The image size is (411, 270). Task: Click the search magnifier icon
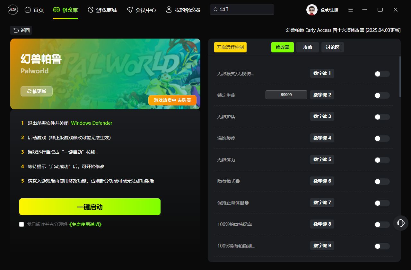click(x=216, y=10)
